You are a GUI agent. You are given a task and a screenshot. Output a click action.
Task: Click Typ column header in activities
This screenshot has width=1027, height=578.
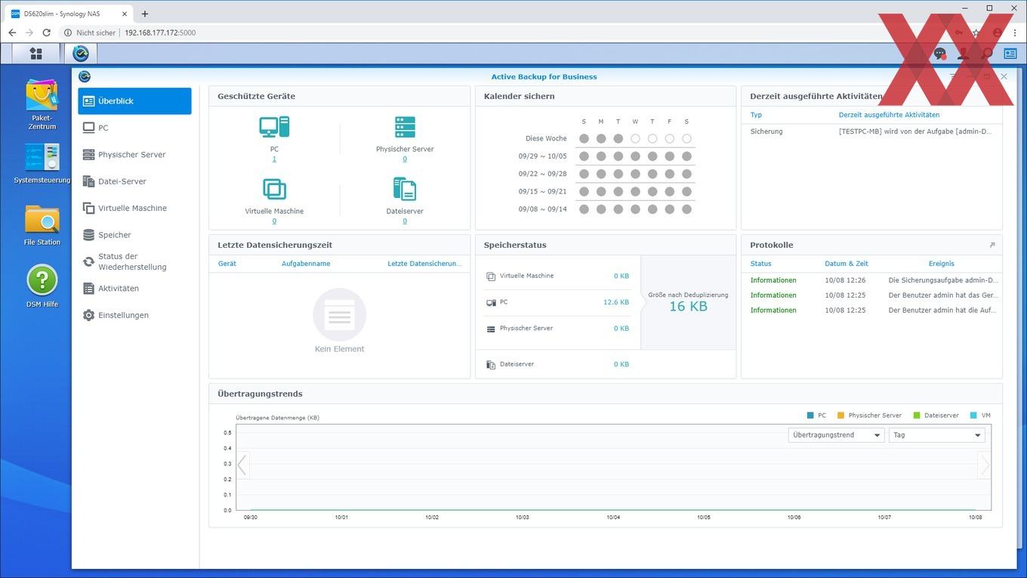[756, 115]
